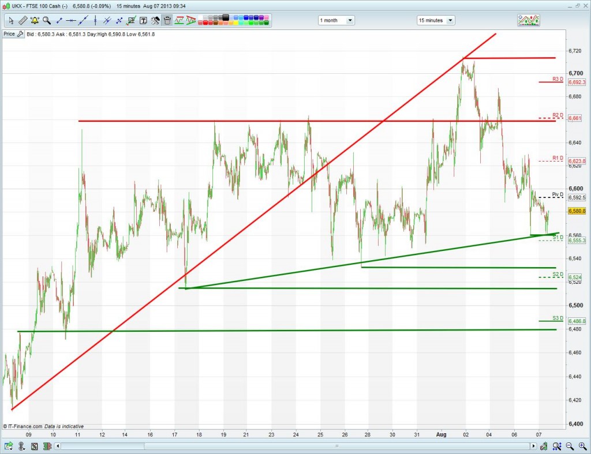Open the indicators chart button at top right
591x454 pixels.
point(529,20)
